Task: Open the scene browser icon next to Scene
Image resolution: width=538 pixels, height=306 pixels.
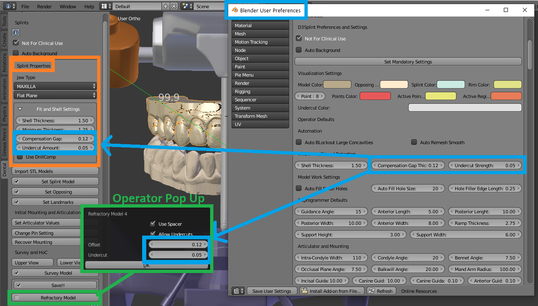Action: click(187, 7)
